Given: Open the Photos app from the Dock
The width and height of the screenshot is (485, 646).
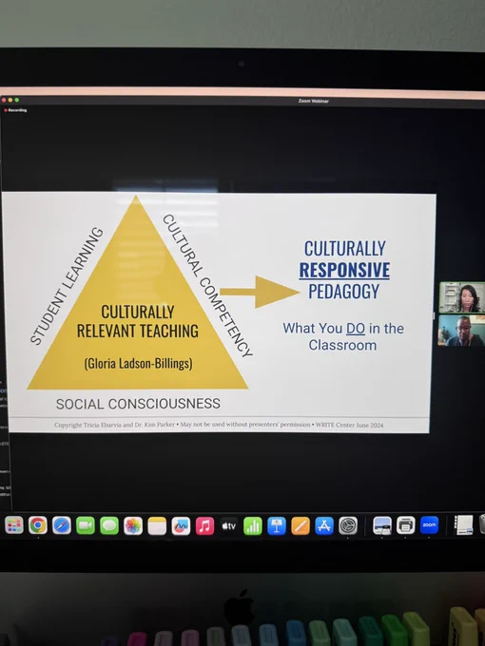Looking at the screenshot, I should click(x=133, y=525).
